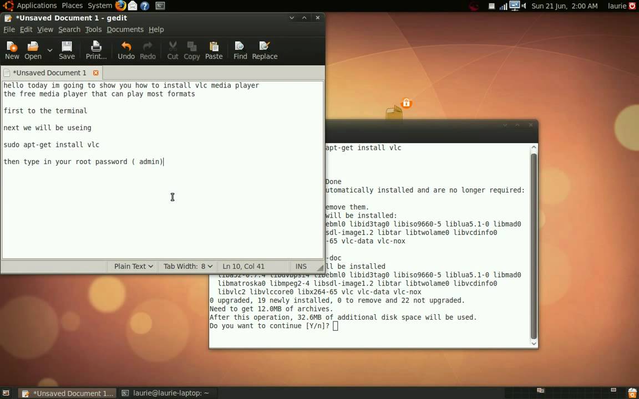Click the Ln 10, Col 41 status text

coord(244,266)
